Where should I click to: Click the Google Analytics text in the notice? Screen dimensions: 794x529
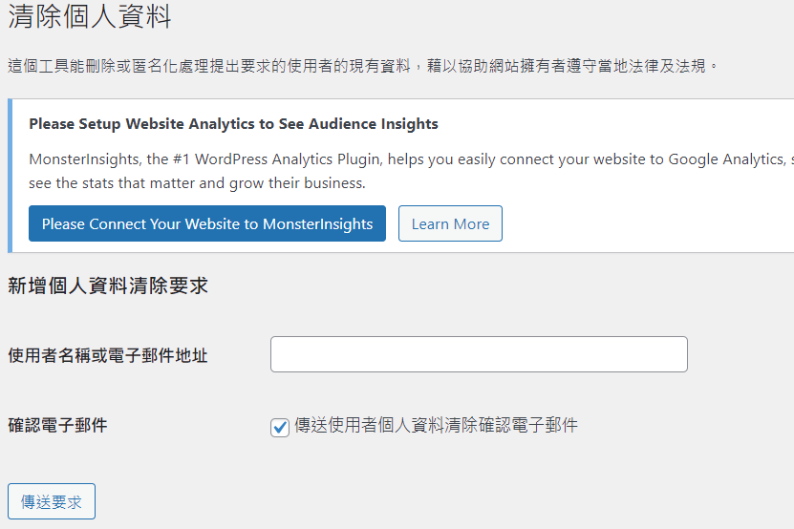tap(728, 159)
